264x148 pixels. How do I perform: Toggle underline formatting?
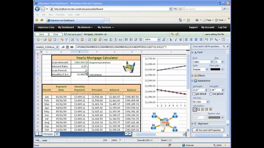coord(181,39)
